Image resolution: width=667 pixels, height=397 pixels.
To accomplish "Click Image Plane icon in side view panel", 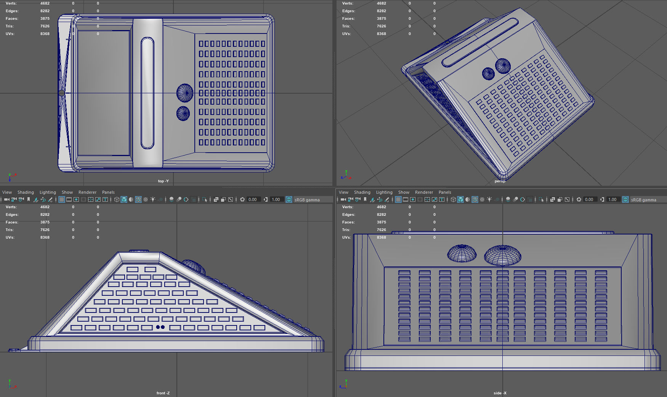I will [x=372, y=199].
